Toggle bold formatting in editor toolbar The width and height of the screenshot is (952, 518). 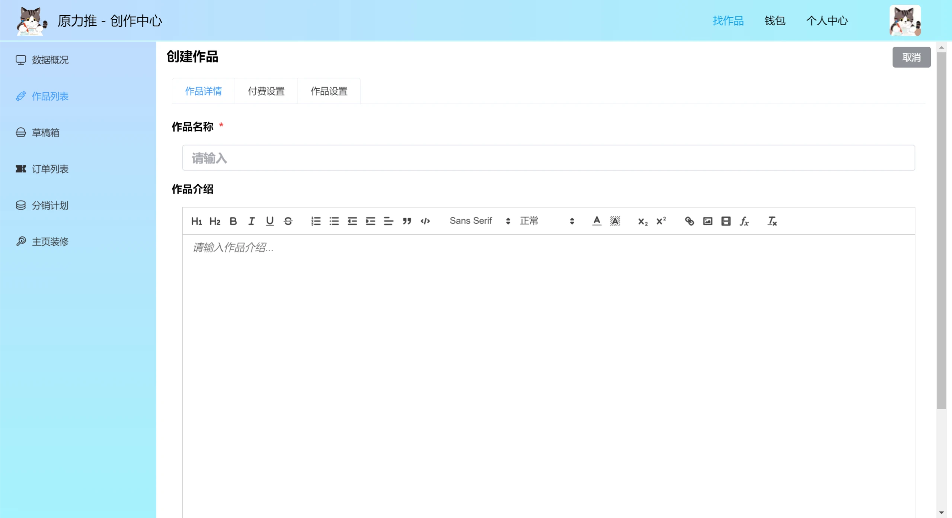click(233, 221)
